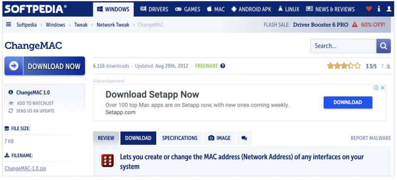This screenshot has height=180, width=397.
Task: Click the info icon beside ChangeMAC 1.0
Action: tap(11, 92)
